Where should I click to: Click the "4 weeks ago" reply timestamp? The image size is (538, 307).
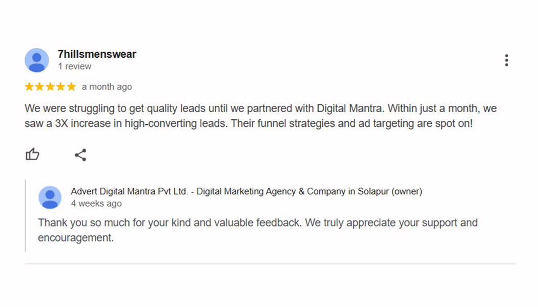96,204
